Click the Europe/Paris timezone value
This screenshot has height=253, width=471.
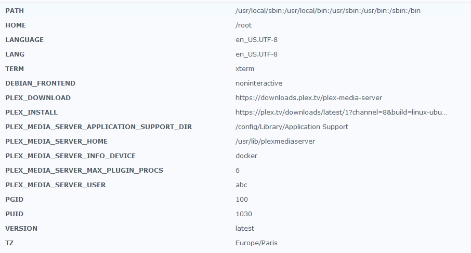pyautogui.click(x=256, y=243)
